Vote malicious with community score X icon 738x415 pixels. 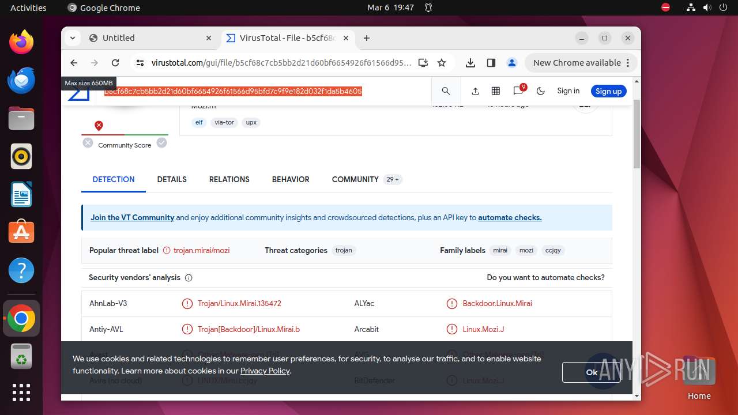[x=88, y=143]
